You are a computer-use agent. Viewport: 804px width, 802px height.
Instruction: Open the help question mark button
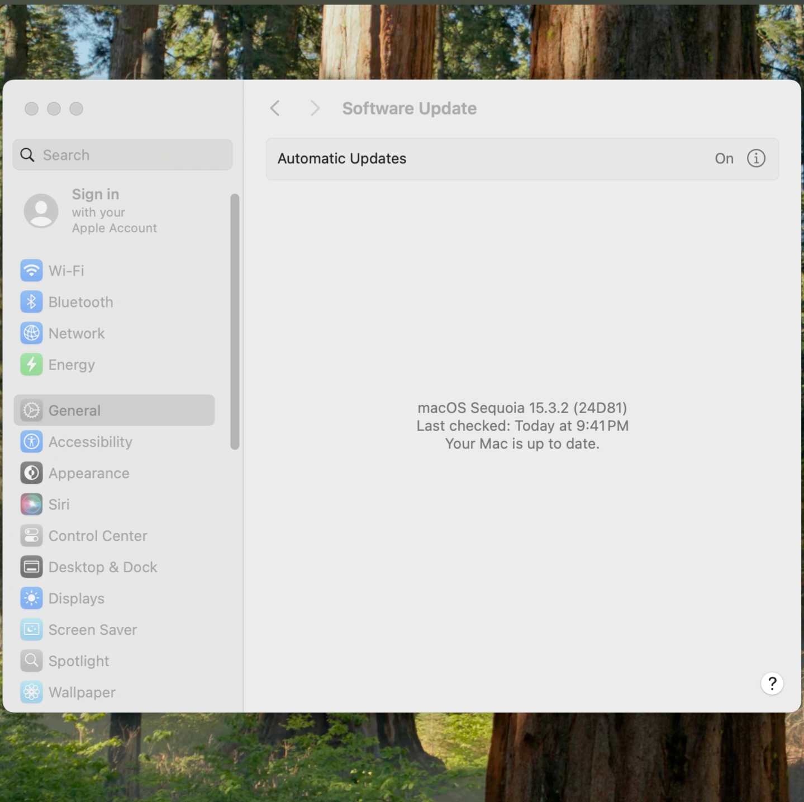(772, 683)
